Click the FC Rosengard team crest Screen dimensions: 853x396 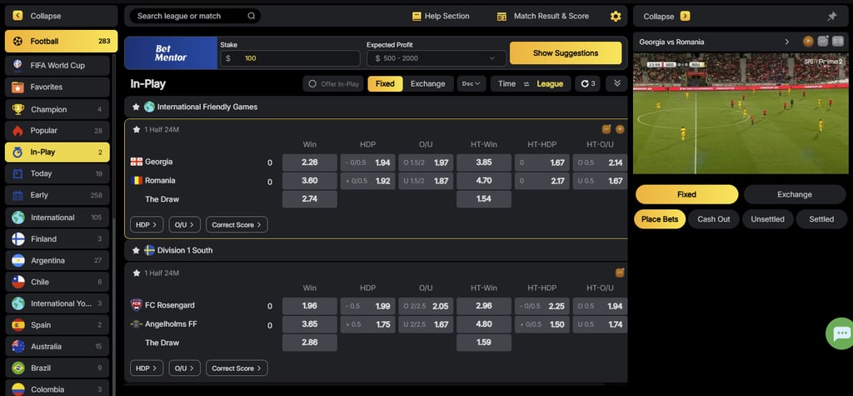click(x=137, y=305)
